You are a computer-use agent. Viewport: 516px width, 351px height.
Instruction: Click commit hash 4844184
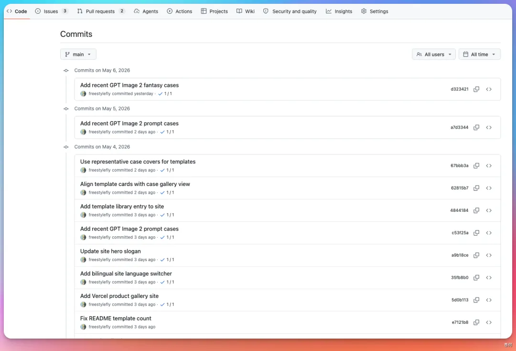tap(459, 210)
